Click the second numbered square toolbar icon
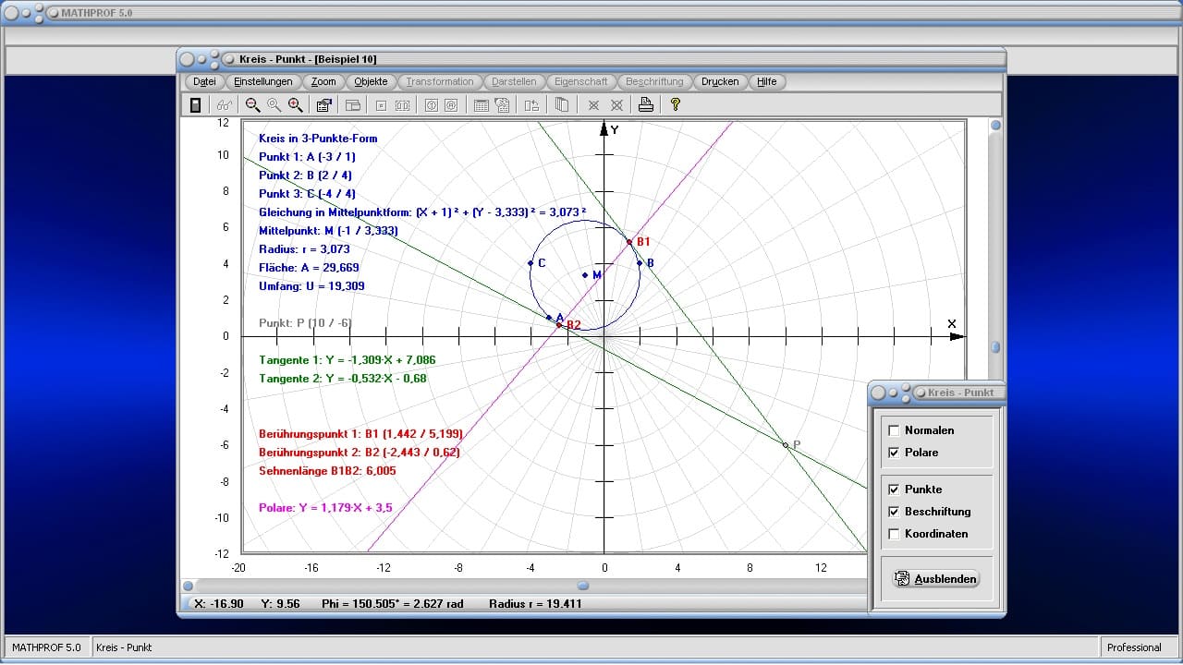This screenshot has height=665, width=1183. click(x=451, y=105)
